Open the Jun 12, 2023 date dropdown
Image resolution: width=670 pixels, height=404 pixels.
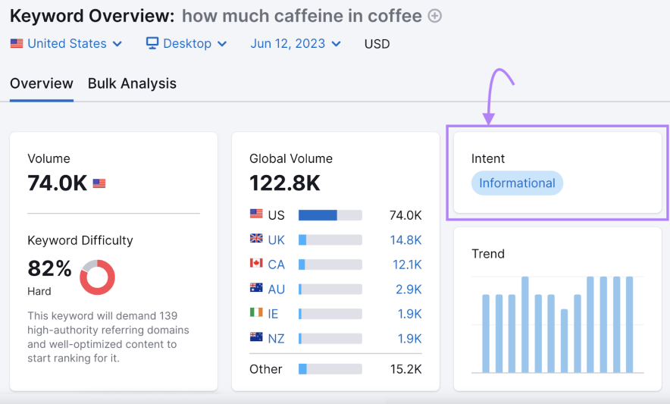296,44
